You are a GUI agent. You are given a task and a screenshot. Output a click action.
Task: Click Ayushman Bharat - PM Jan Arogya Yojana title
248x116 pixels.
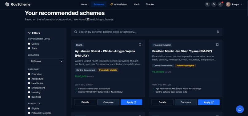click(x=105, y=54)
